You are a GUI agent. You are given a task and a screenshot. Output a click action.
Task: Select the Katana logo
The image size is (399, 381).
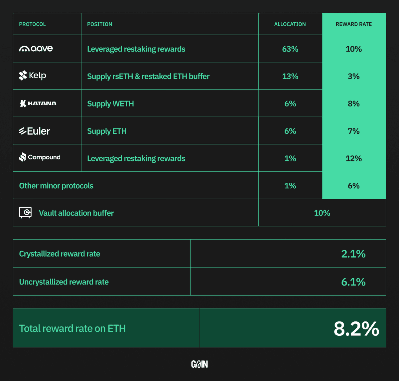point(38,103)
